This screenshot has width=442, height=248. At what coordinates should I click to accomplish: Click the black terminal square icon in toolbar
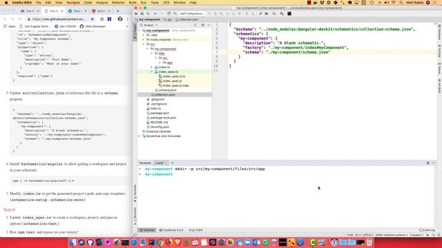coord(289,14)
